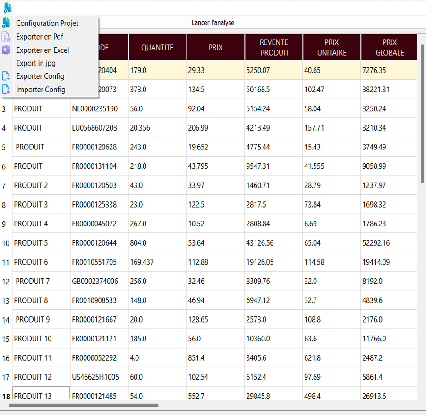Click the Configuration Projet icon in menu
This screenshot has height=415, width=426.
[7, 23]
